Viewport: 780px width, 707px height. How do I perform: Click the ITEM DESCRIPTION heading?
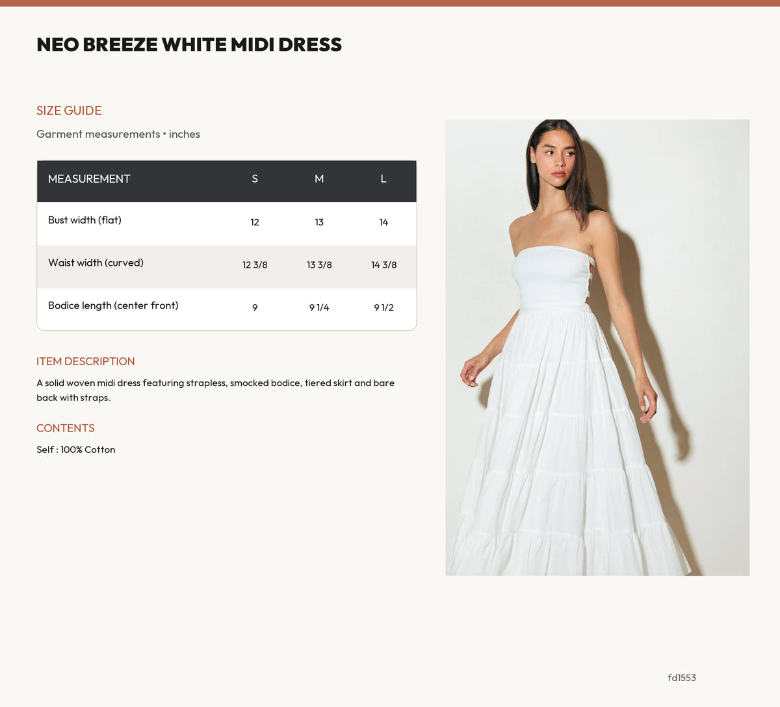coord(86,361)
